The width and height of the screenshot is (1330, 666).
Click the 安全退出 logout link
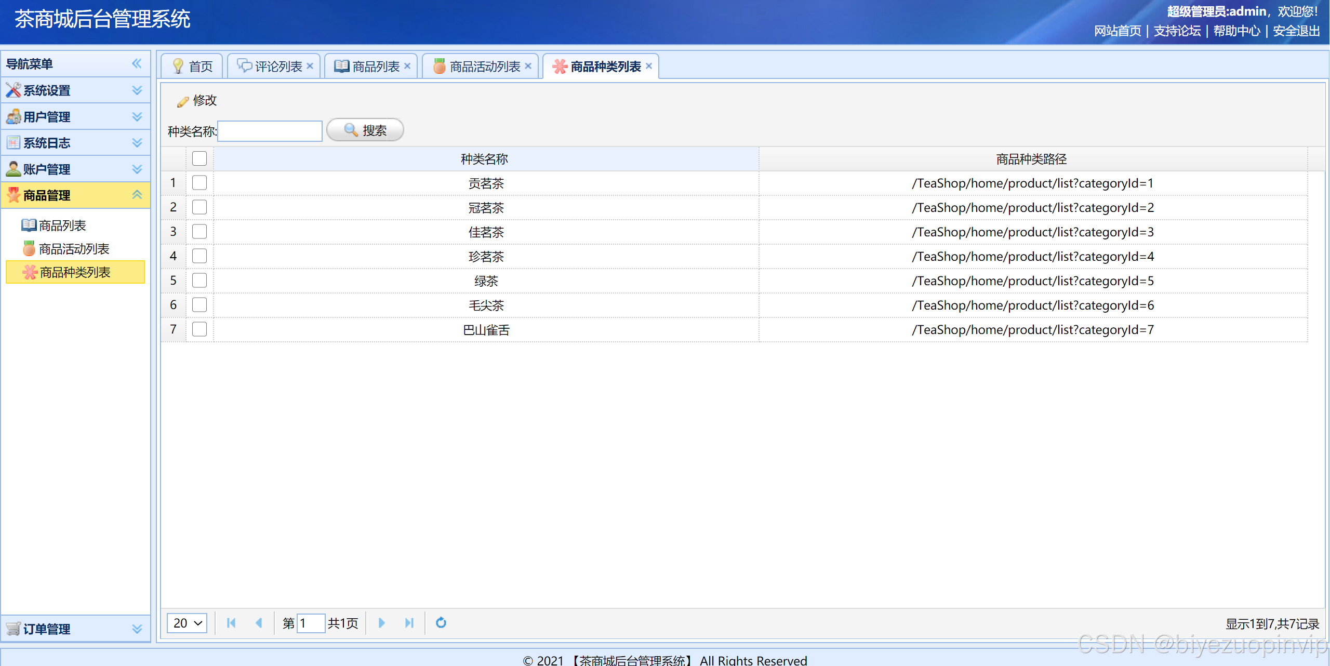coord(1296,31)
